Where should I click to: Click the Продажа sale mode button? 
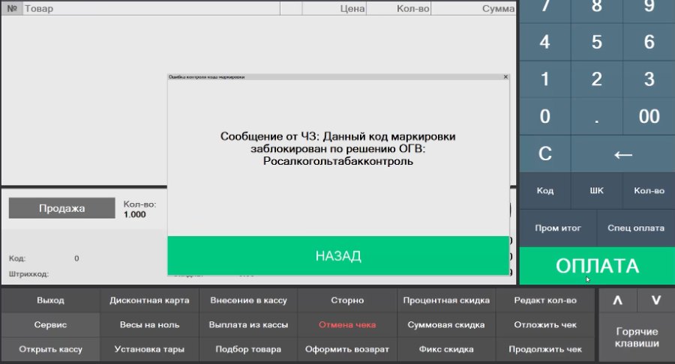(x=62, y=208)
